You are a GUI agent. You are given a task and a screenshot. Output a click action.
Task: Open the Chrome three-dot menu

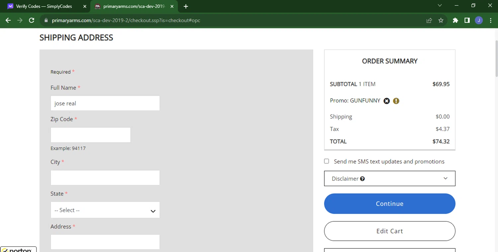491,20
